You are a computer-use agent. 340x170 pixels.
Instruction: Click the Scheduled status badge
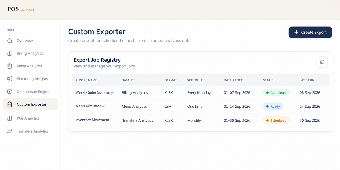click(277, 120)
